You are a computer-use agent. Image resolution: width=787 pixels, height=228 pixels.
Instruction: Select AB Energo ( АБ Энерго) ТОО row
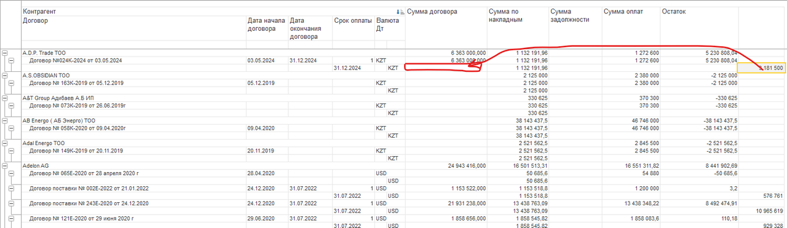pos(59,120)
